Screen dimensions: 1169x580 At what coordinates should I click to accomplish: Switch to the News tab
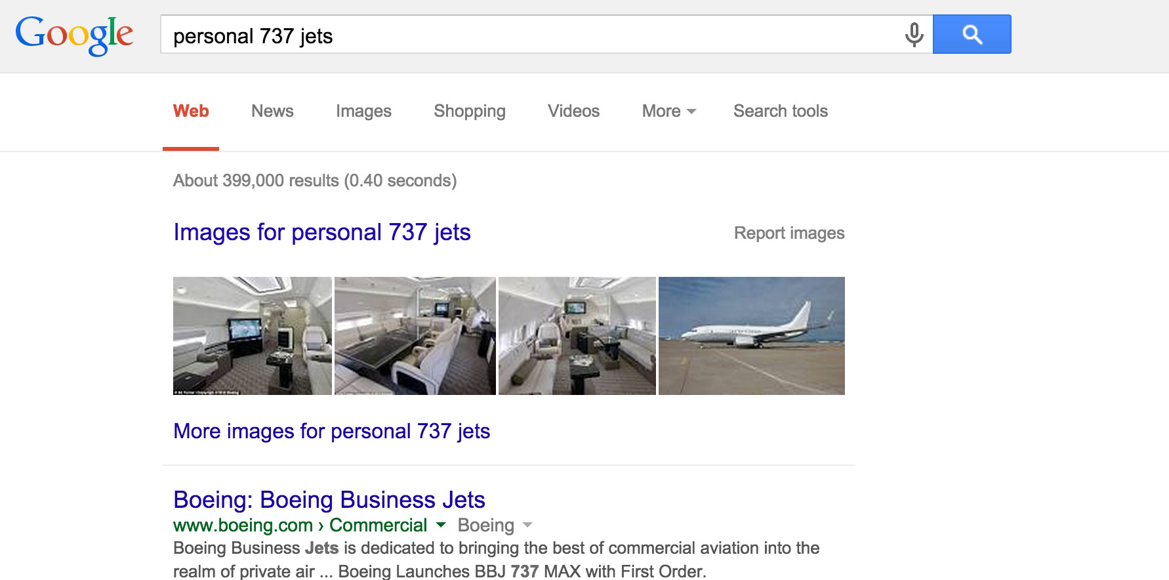pos(272,111)
